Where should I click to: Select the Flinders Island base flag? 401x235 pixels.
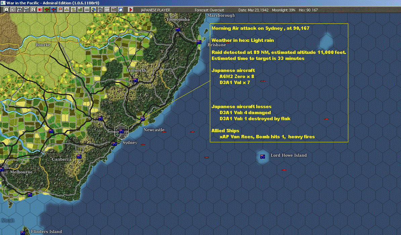pyautogui.click(x=23, y=233)
